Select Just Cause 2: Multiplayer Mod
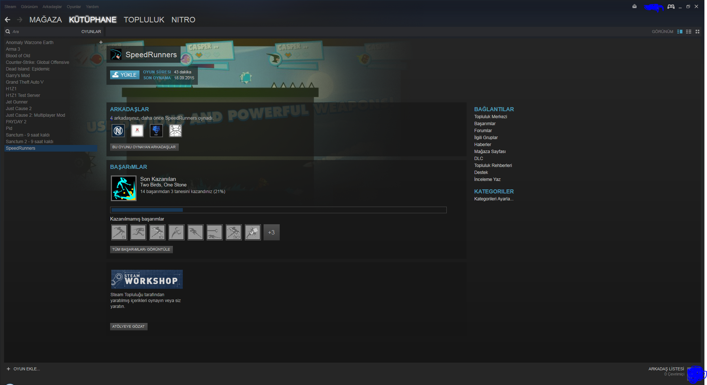Screen dimensions: 707x385 (35, 115)
